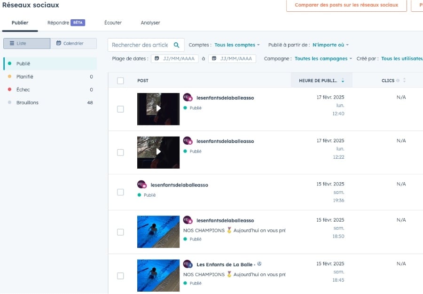Screen dimensions: 423x294
Task: Switch to the Analyser tab
Action: [150, 23]
